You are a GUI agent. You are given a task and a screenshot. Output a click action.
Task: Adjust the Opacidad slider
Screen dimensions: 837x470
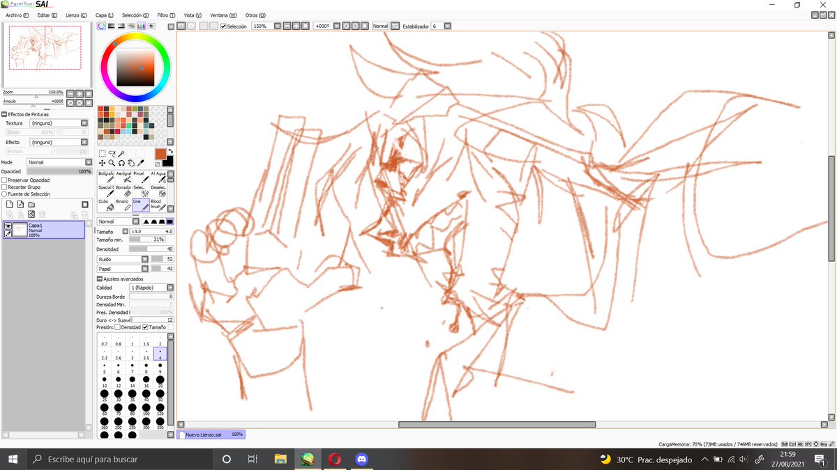click(x=59, y=171)
